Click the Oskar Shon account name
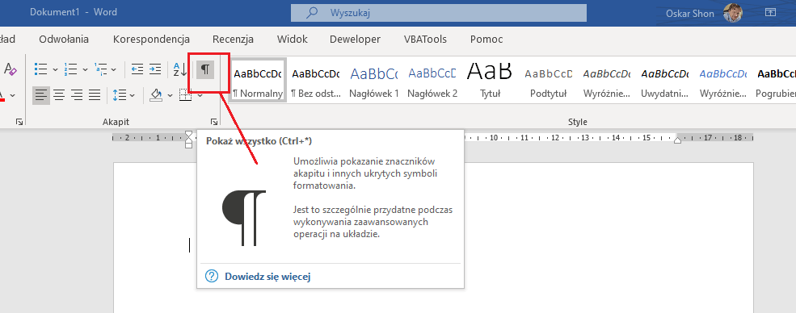The width and height of the screenshot is (796, 313). pos(691,13)
